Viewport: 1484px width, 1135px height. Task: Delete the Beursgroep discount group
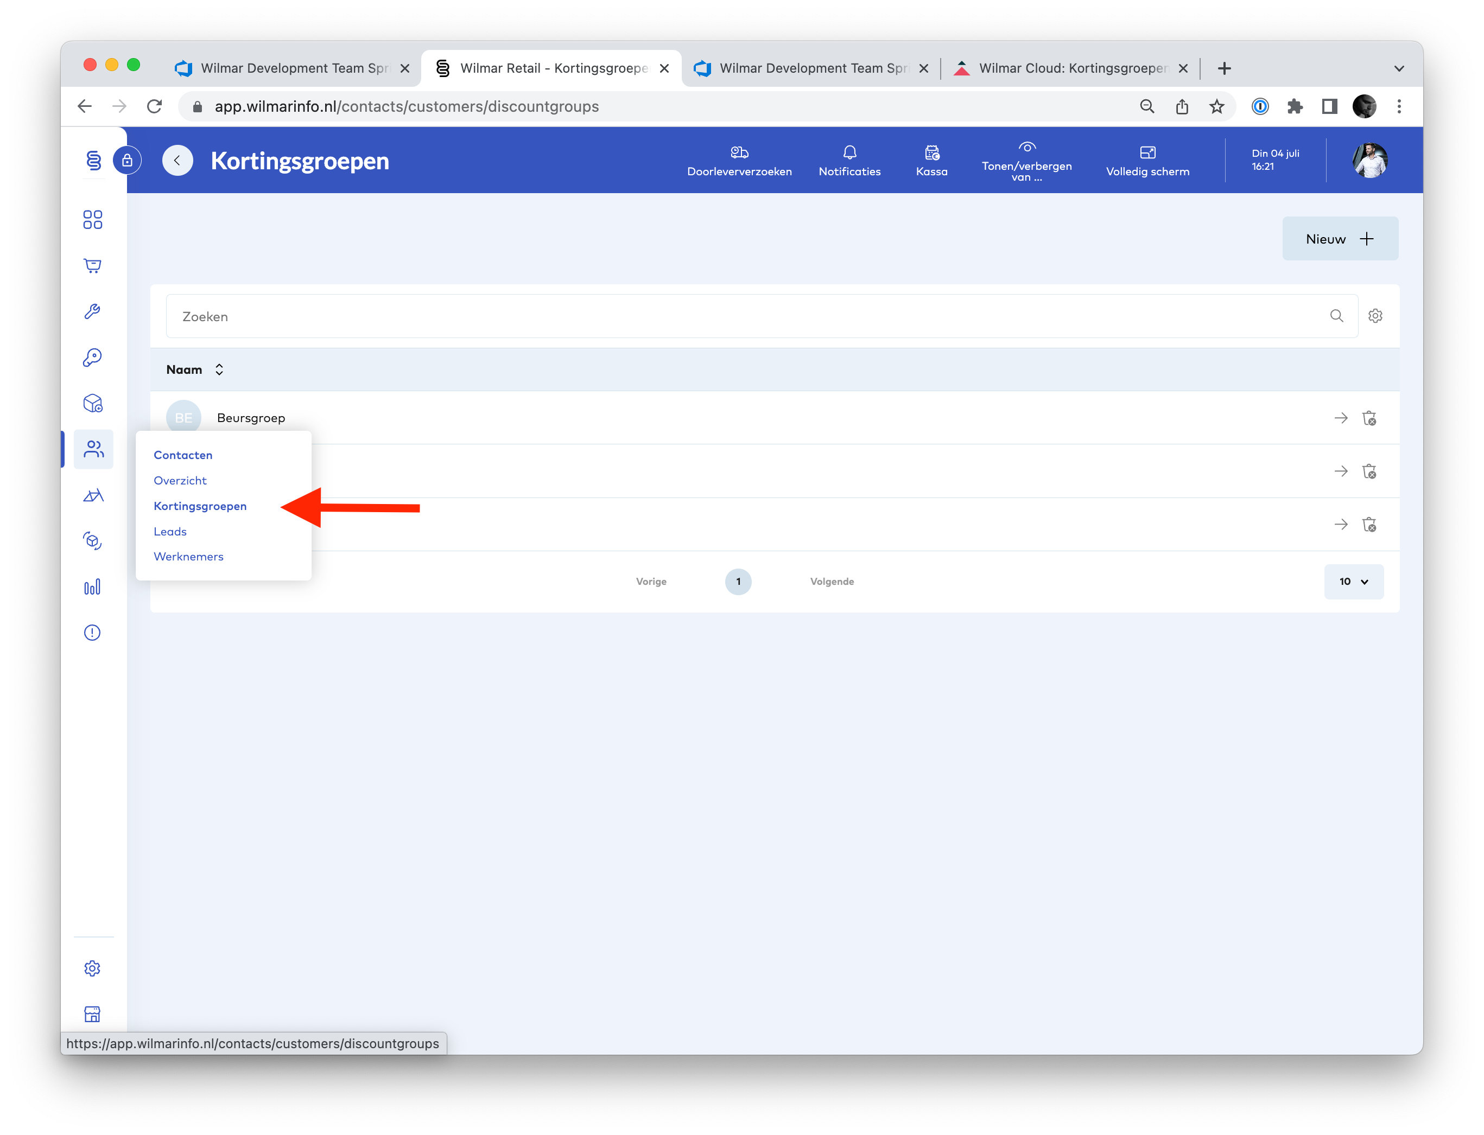point(1369,418)
